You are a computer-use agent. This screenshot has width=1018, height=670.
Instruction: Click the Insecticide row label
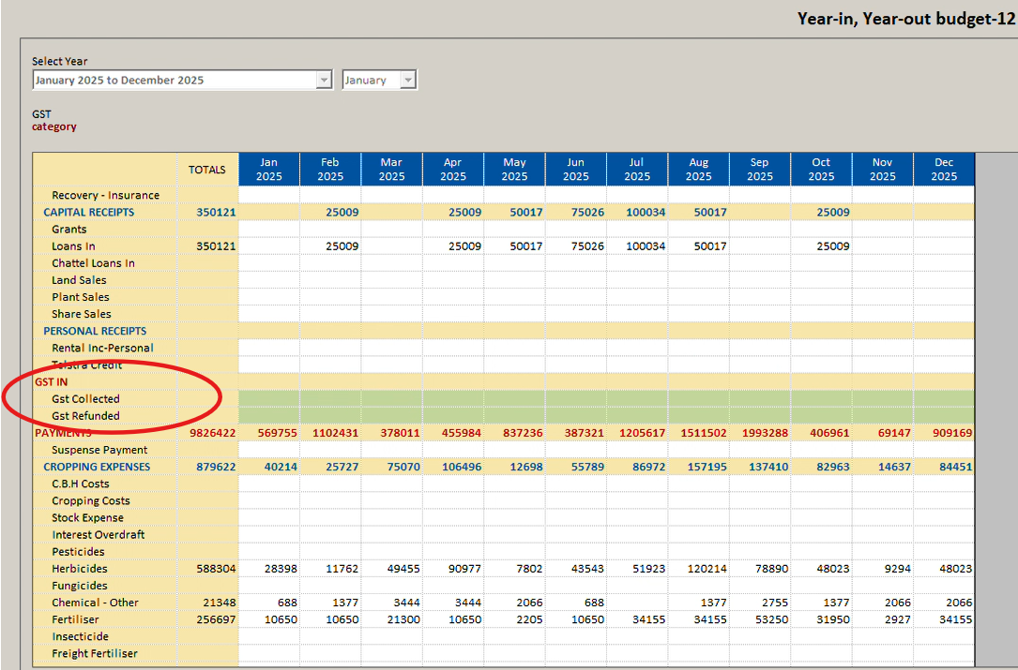pos(80,636)
